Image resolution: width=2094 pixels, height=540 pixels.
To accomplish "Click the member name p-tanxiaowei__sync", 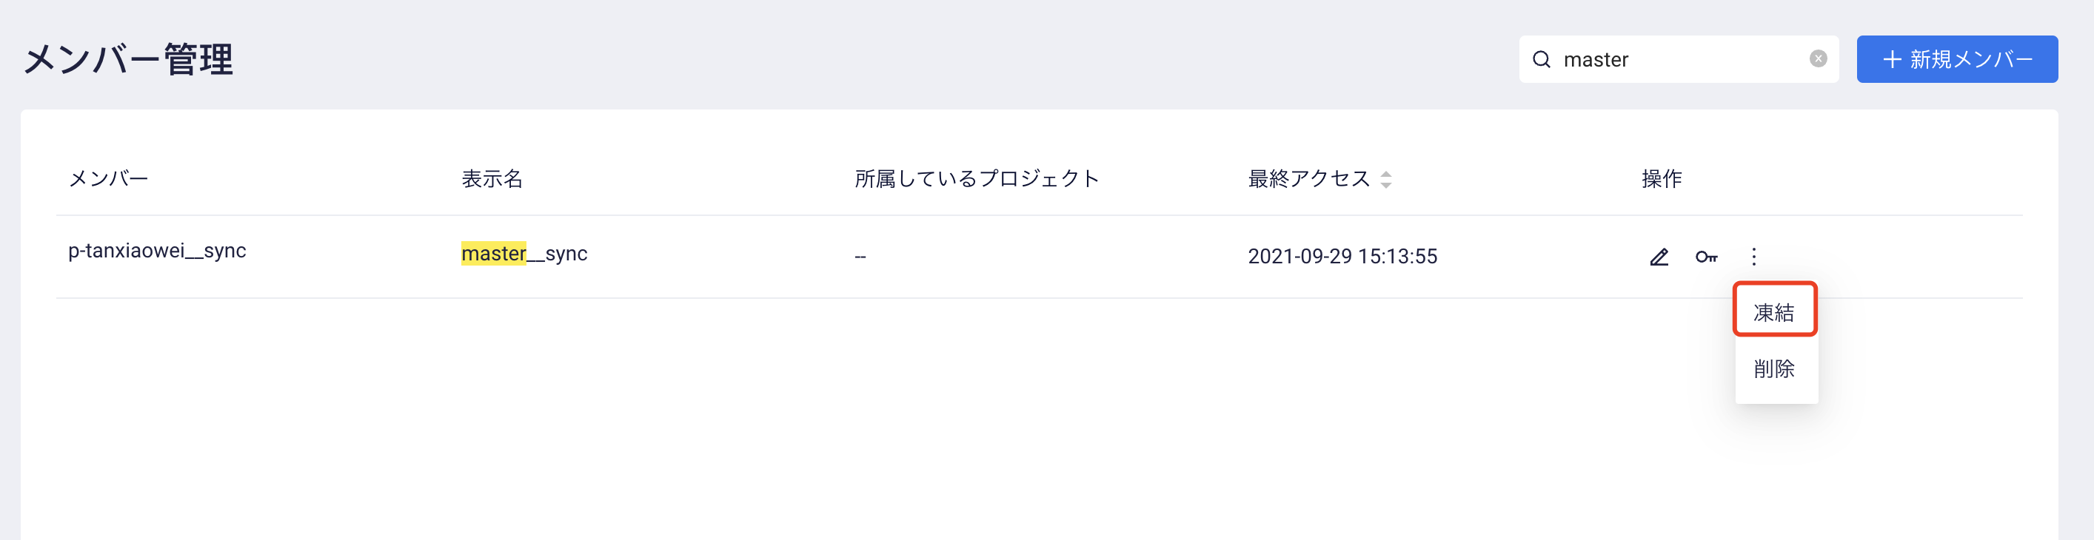I will tap(157, 251).
